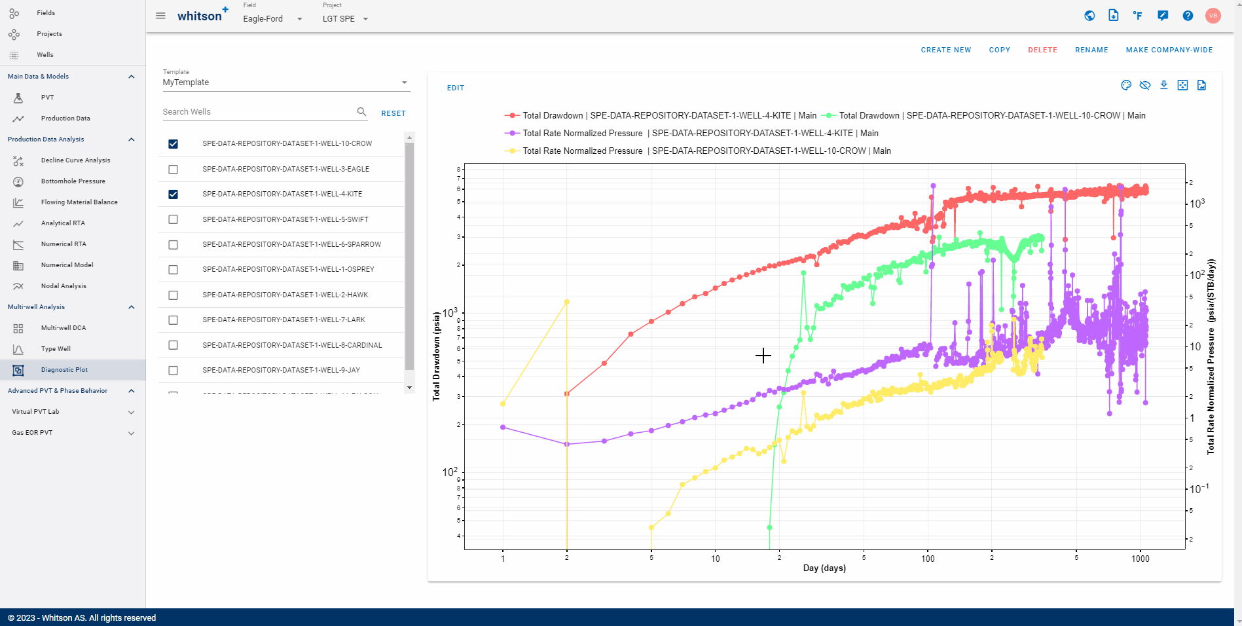The height and width of the screenshot is (626, 1242).
Task: Check the WELL-6-SPARROW checkbox
Action: coord(173,245)
